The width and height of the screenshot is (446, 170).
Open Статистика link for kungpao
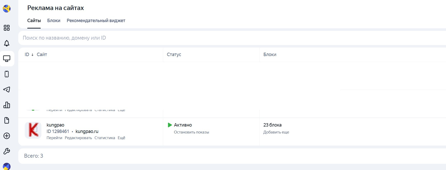click(x=105, y=138)
